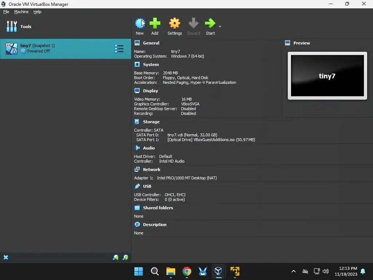Open Google Chrome from the taskbar
The width and height of the screenshot is (373, 280).
(187, 271)
